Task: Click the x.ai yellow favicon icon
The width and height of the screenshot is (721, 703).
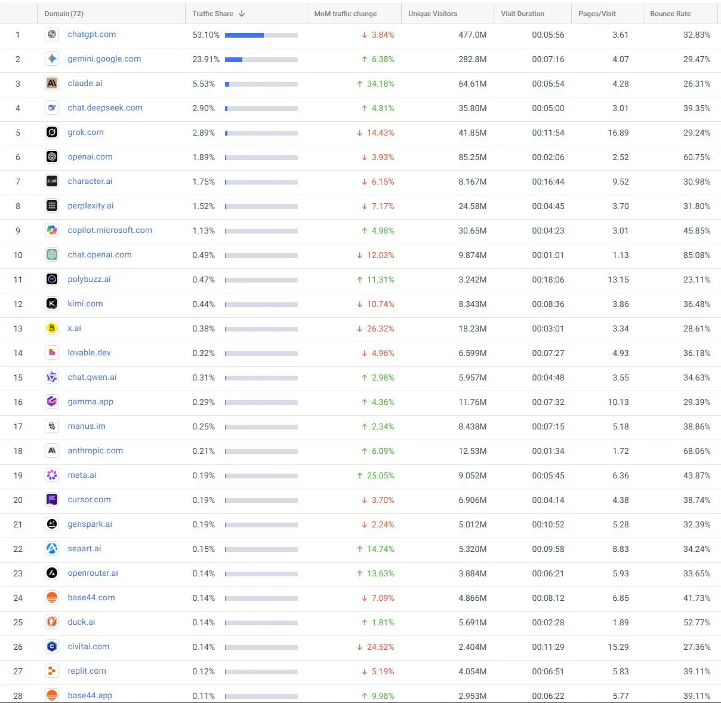Action: point(52,329)
